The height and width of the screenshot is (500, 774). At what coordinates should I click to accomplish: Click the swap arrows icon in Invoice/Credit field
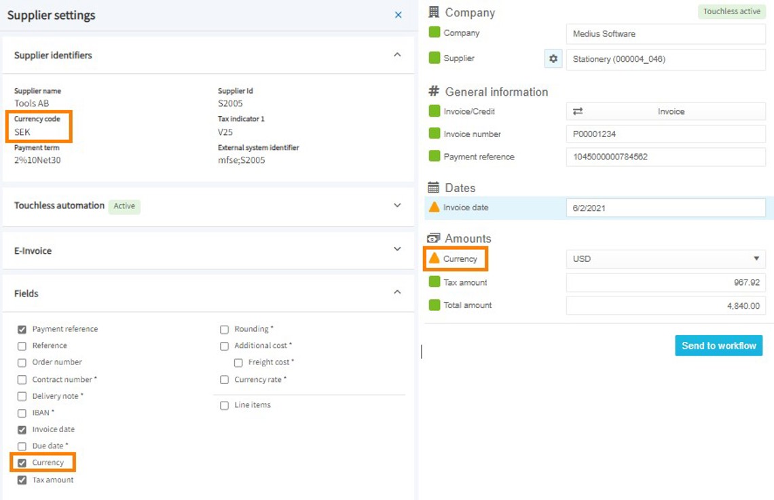coord(578,111)
